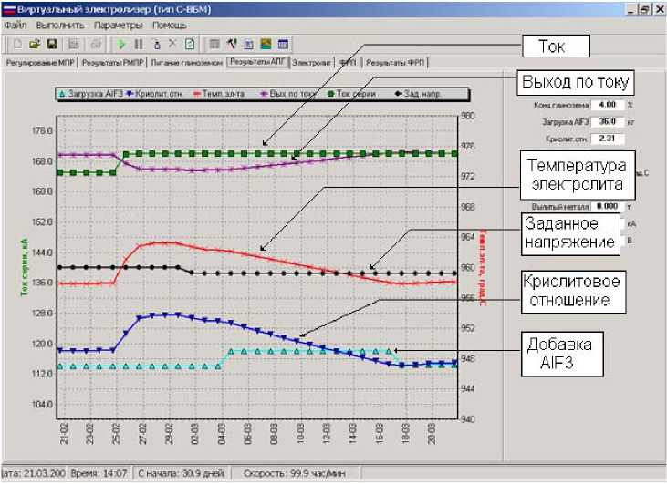
Task: Click the New file toolbar icon
Action: (x=17, y=44)
